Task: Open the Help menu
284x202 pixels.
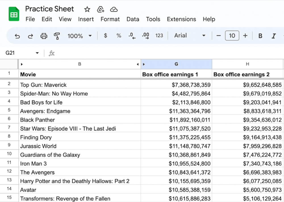Action: pos(209,19)
